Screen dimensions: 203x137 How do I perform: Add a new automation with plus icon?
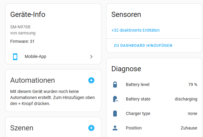click(91, 80)
